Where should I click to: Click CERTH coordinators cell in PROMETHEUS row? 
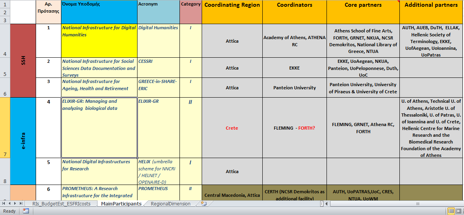pos(294,193)
